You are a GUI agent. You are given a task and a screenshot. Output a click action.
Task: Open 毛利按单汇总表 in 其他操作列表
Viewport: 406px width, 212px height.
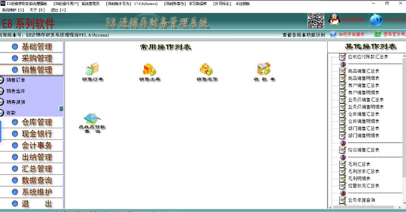coord(363,171)
